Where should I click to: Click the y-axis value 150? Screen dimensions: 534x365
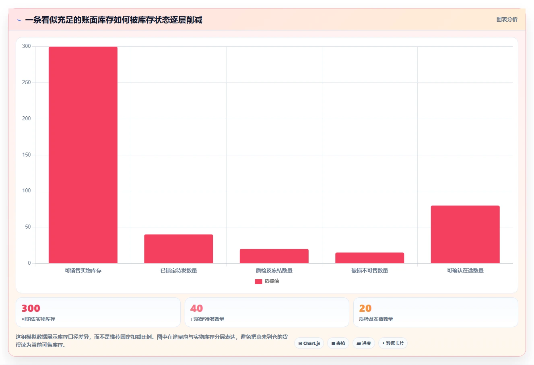[x=27, y=155]
